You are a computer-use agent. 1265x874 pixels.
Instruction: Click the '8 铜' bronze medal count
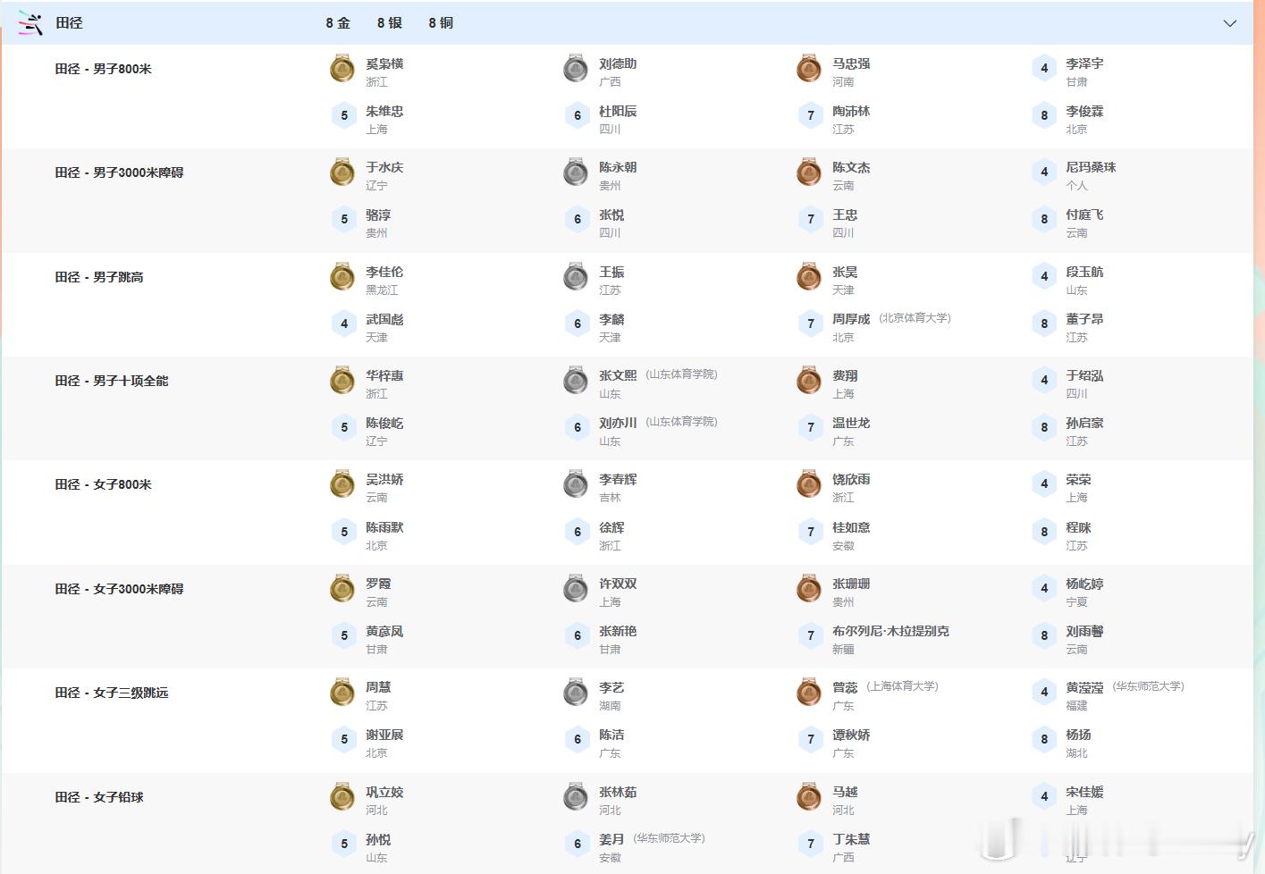[441, 23]
